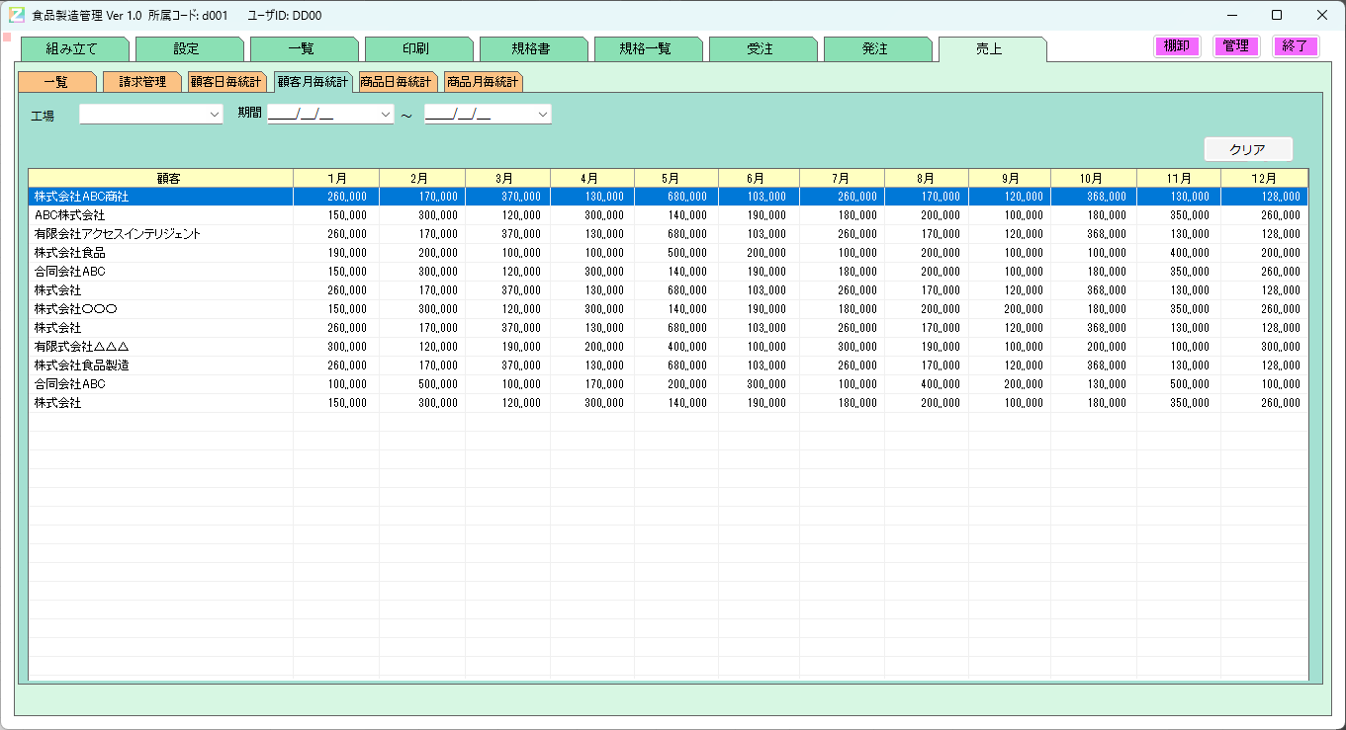Go to the 印刷 tab
Image resolution: width=1346 pixels, height=730 pixels.
point(417,48)
